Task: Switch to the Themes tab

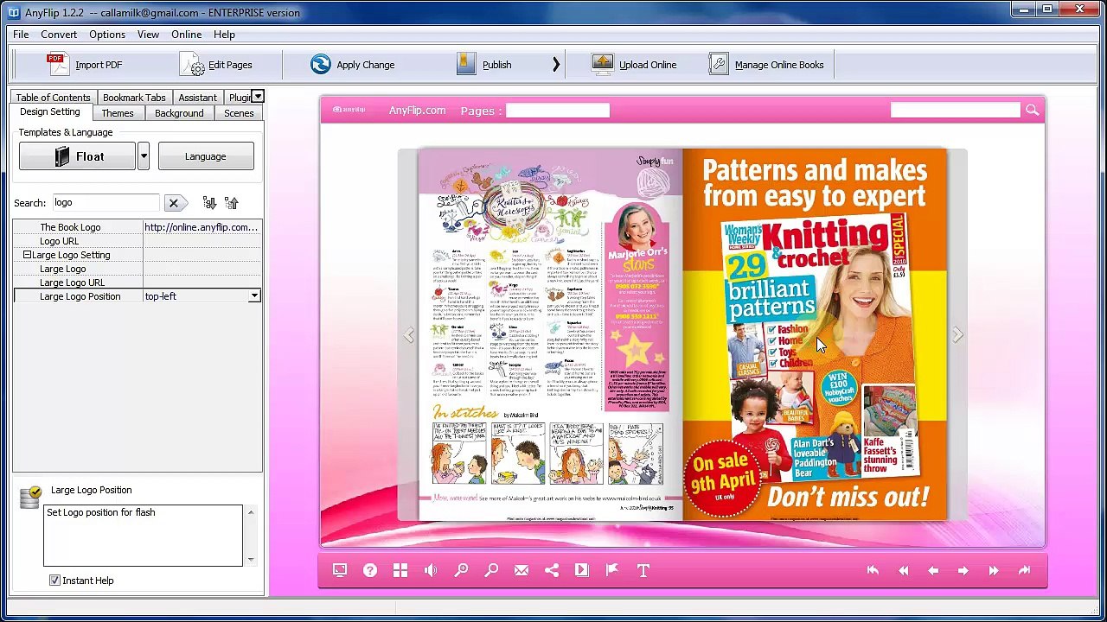Action: pyautogui.click(x=118, y=113)
